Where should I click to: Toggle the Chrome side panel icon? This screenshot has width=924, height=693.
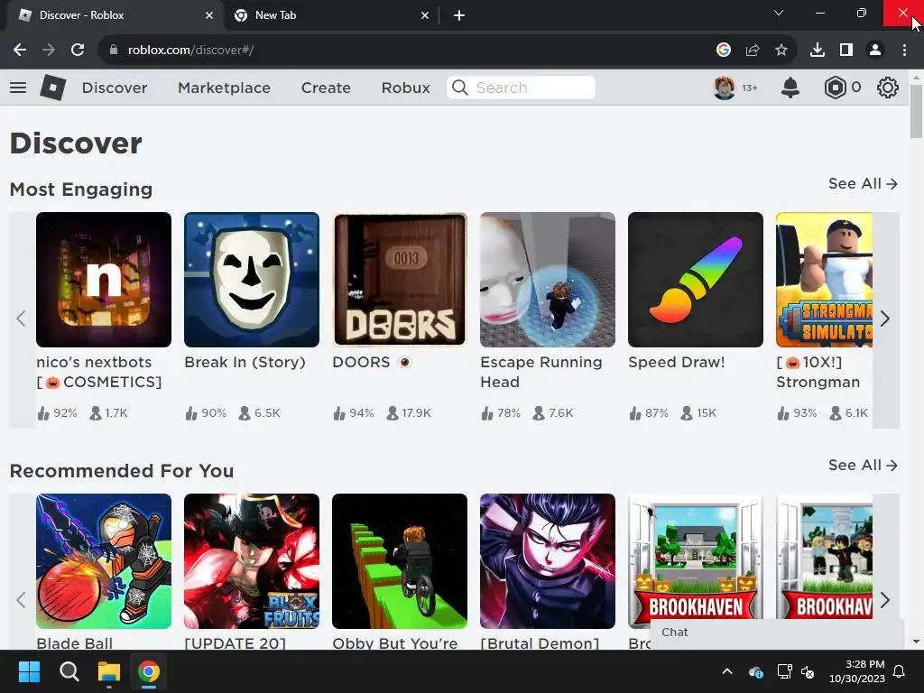pyautogui.click(x=846, y=51)
